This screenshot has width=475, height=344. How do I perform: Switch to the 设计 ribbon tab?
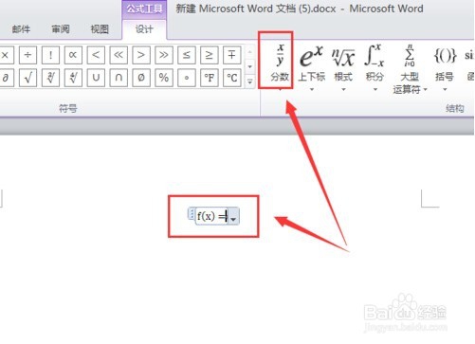[x=144, y=29]
